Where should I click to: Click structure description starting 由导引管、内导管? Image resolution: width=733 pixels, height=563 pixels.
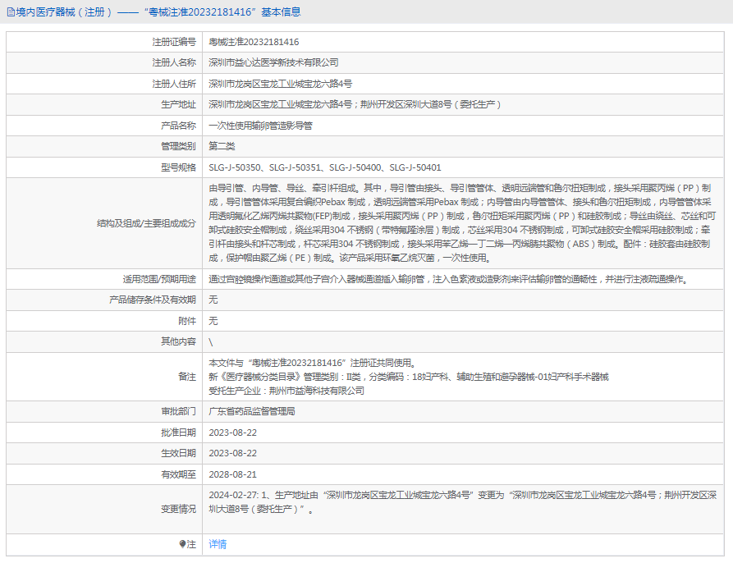tap(462, 223)
